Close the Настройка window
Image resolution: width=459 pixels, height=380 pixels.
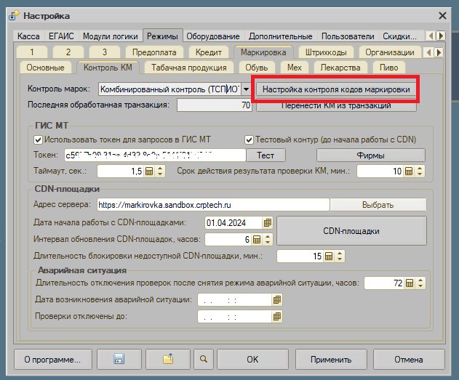pos(442,16)
